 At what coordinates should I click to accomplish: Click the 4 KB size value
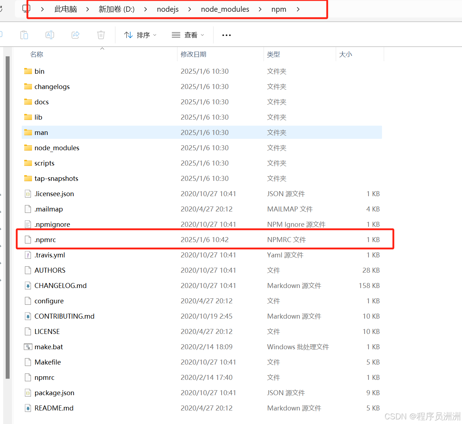pyautogui.click(x=373, y=209)
